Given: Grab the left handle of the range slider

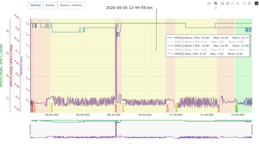Looking at the screenshot, I should 30,129.
